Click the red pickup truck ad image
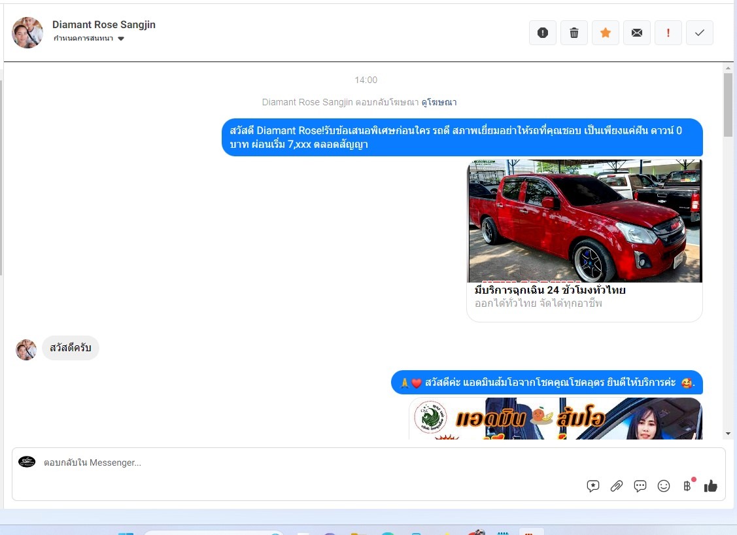Image resolution: width=737 pixels, height=535 pixels. click(584, 221)
